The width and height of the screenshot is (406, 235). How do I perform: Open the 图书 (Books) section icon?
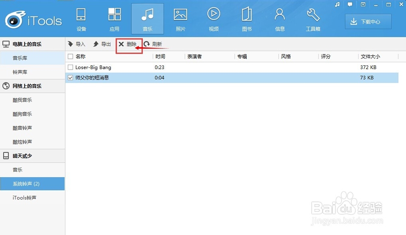coord(247,14)
